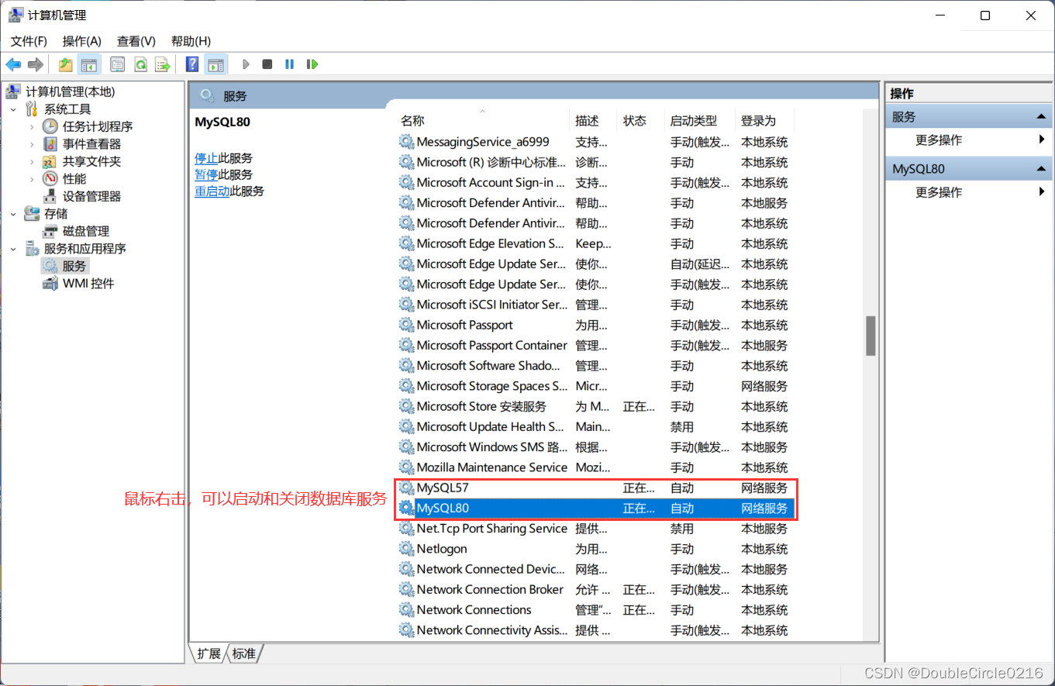1055x686 pixels.
Task: Select 计算机管理(本地) root tree node
Action: pyautogui.click(x=70, y=91)
